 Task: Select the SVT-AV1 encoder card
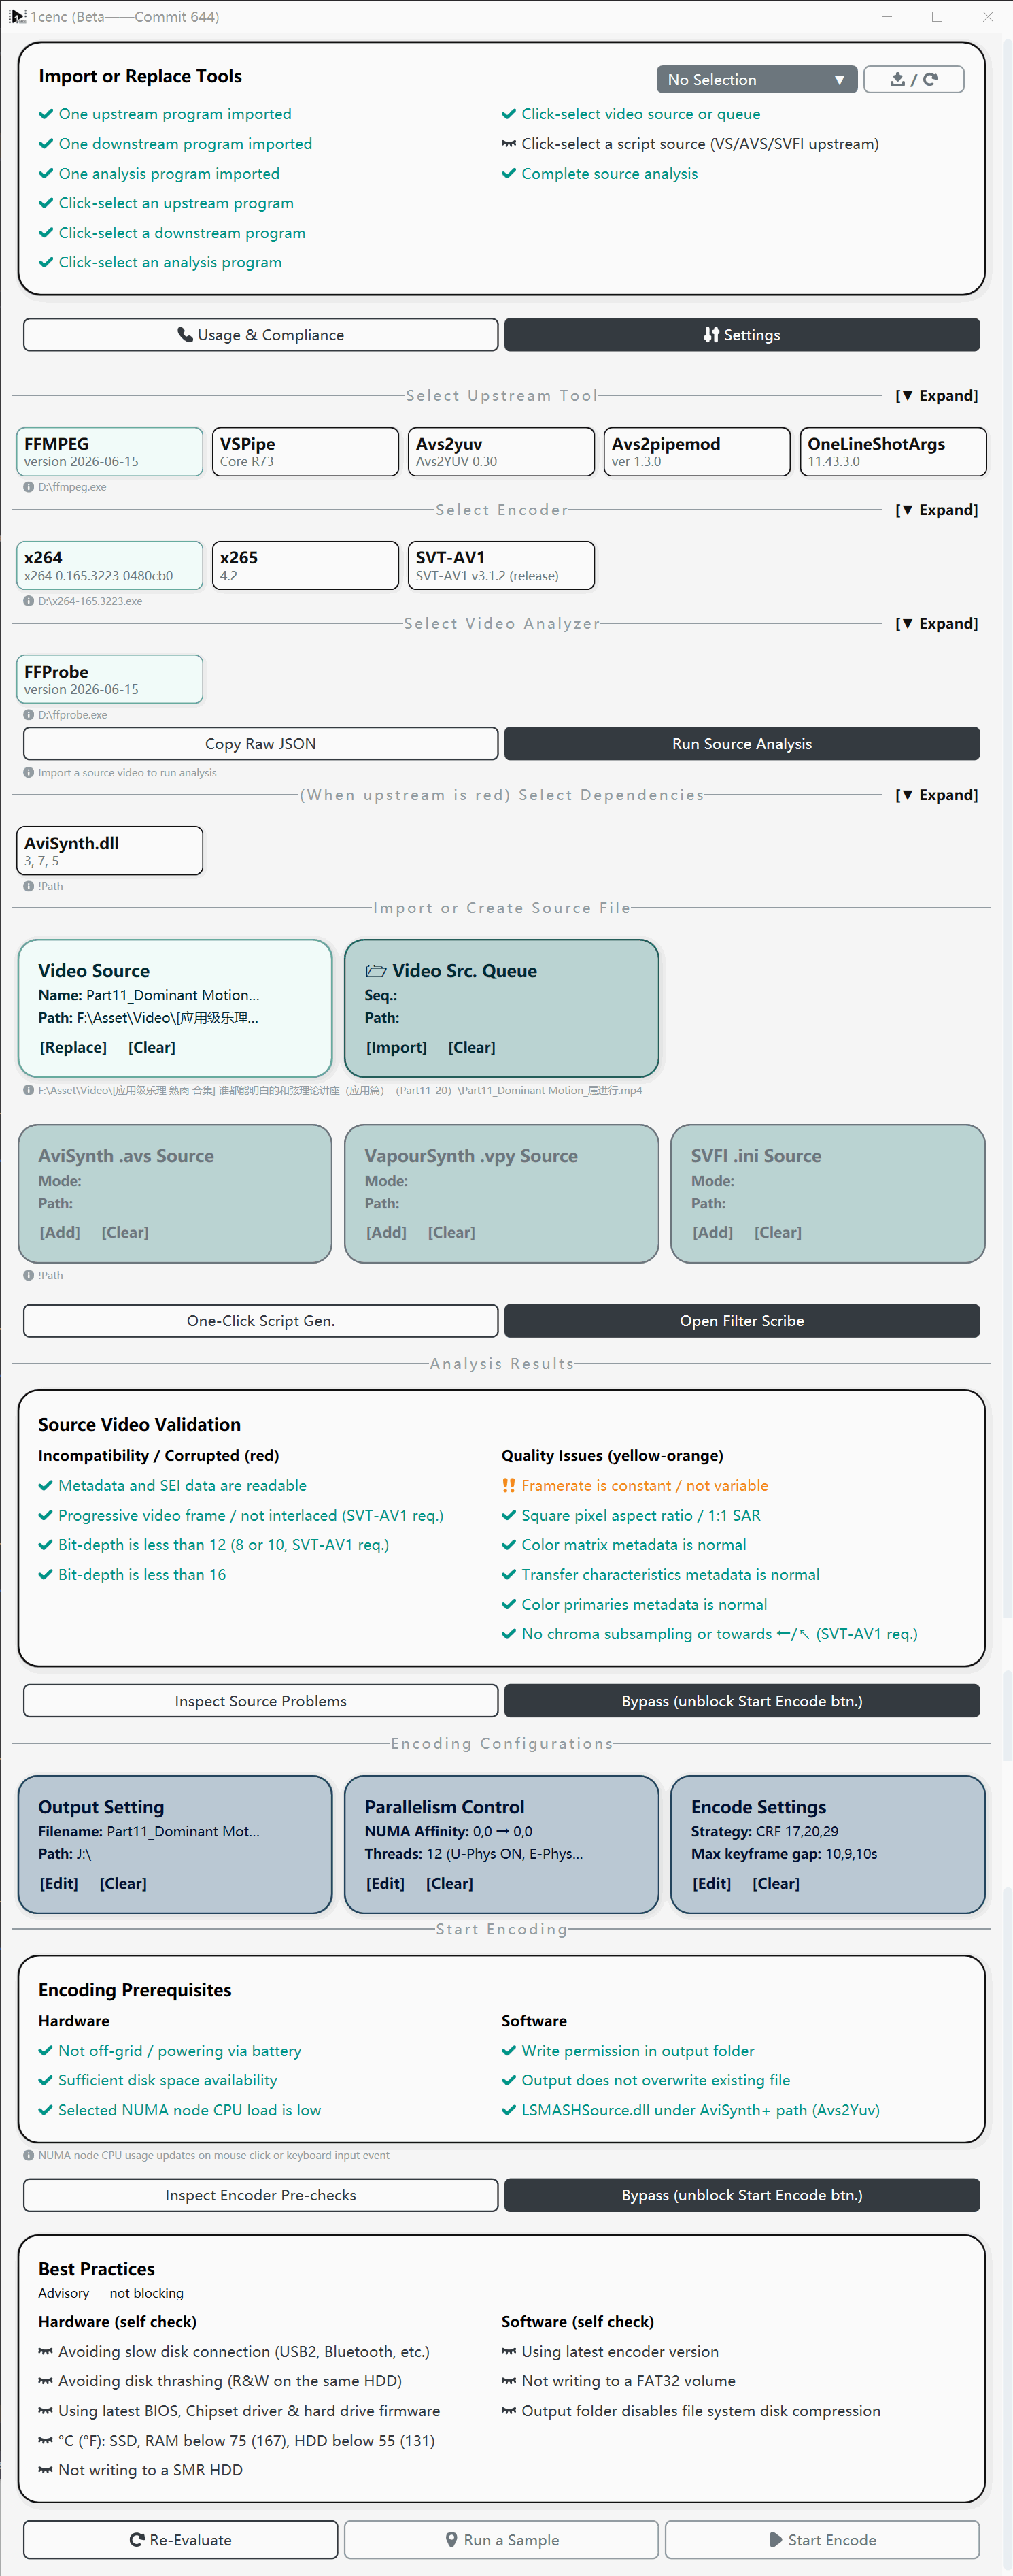[x=502, y=566]
